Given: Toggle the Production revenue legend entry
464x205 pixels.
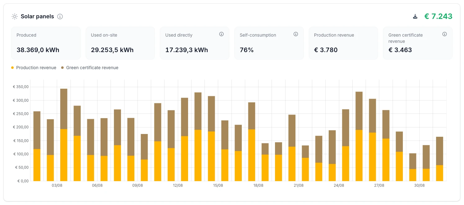Looking at the screenshot, I should click(x=34, y=68).
